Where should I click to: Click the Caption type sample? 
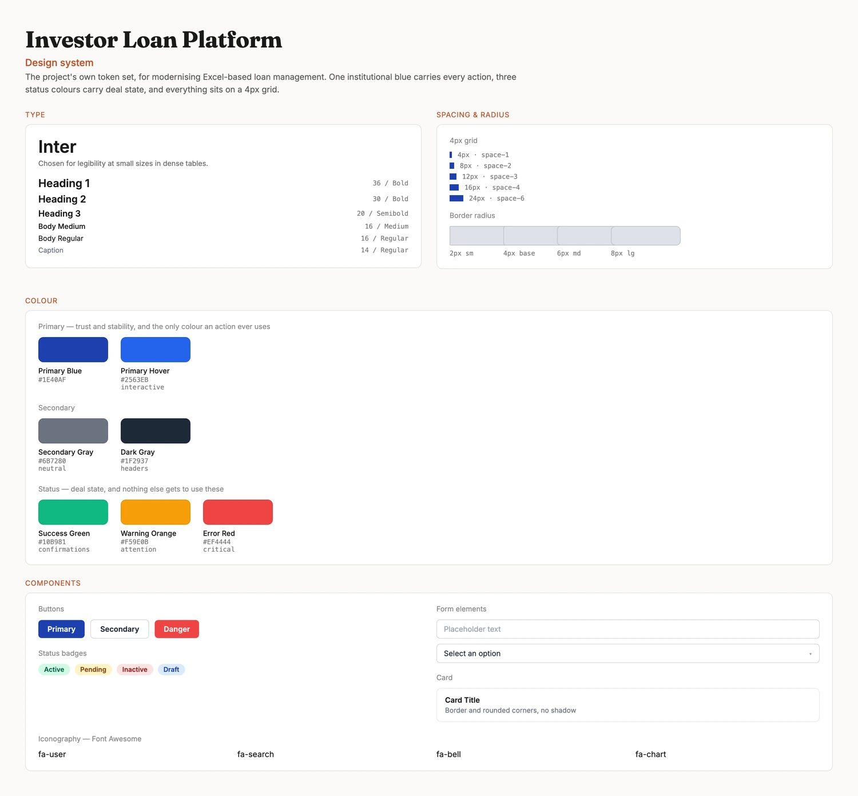(51, 251)
